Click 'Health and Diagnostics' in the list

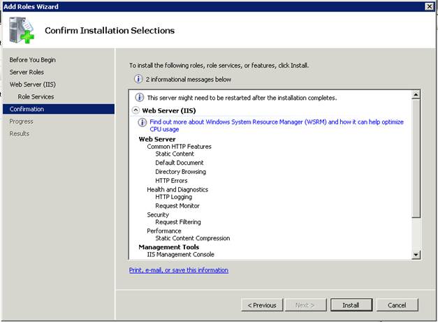(177, 189)
